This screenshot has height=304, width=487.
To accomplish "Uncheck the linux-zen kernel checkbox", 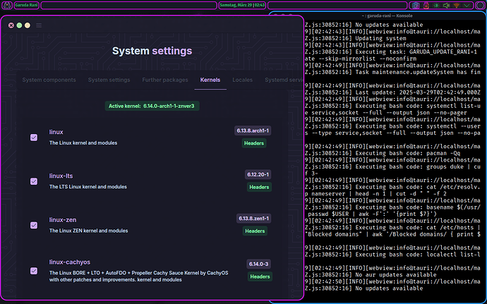I will (x=34, y=225).
